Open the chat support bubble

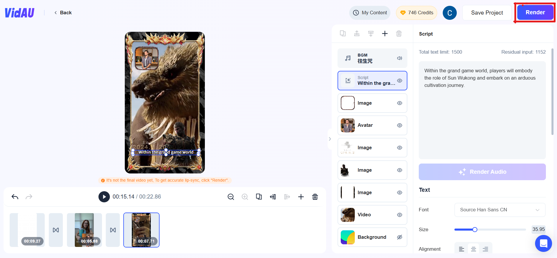[543, 243]
